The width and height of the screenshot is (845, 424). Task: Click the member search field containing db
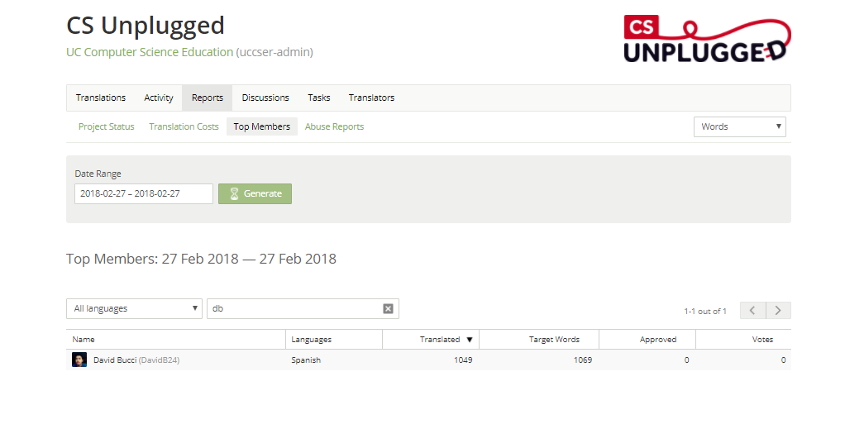click(x=303, y=309)
